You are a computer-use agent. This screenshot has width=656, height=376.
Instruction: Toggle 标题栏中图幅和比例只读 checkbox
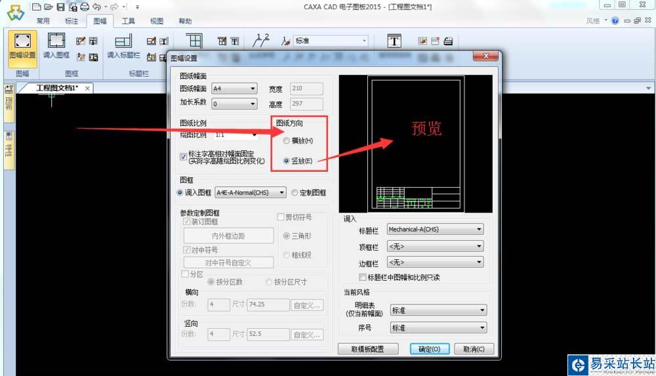pyautogui.click(x=363, y=277)
